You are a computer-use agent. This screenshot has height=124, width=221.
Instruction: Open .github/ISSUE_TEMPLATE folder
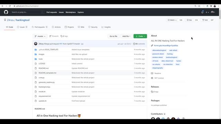click(x=48, y=50)
